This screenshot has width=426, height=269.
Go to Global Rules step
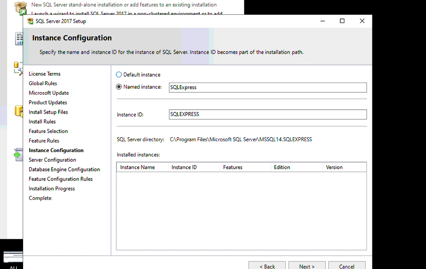click(43, 83)
